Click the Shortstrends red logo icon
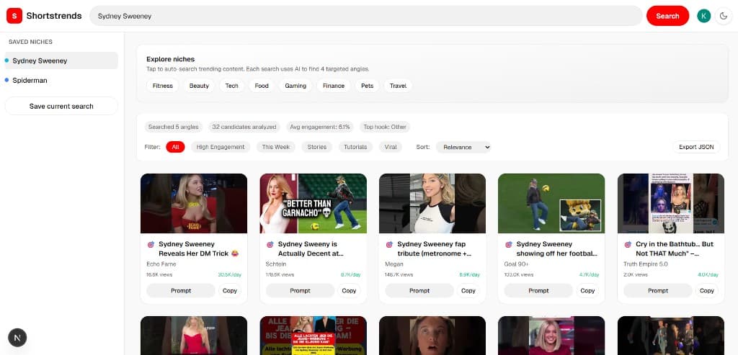 pos(14,16)
